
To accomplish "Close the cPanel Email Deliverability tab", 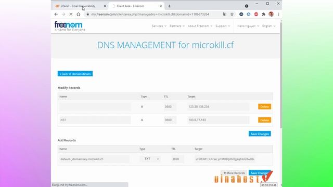I will (x=105, y=6).
